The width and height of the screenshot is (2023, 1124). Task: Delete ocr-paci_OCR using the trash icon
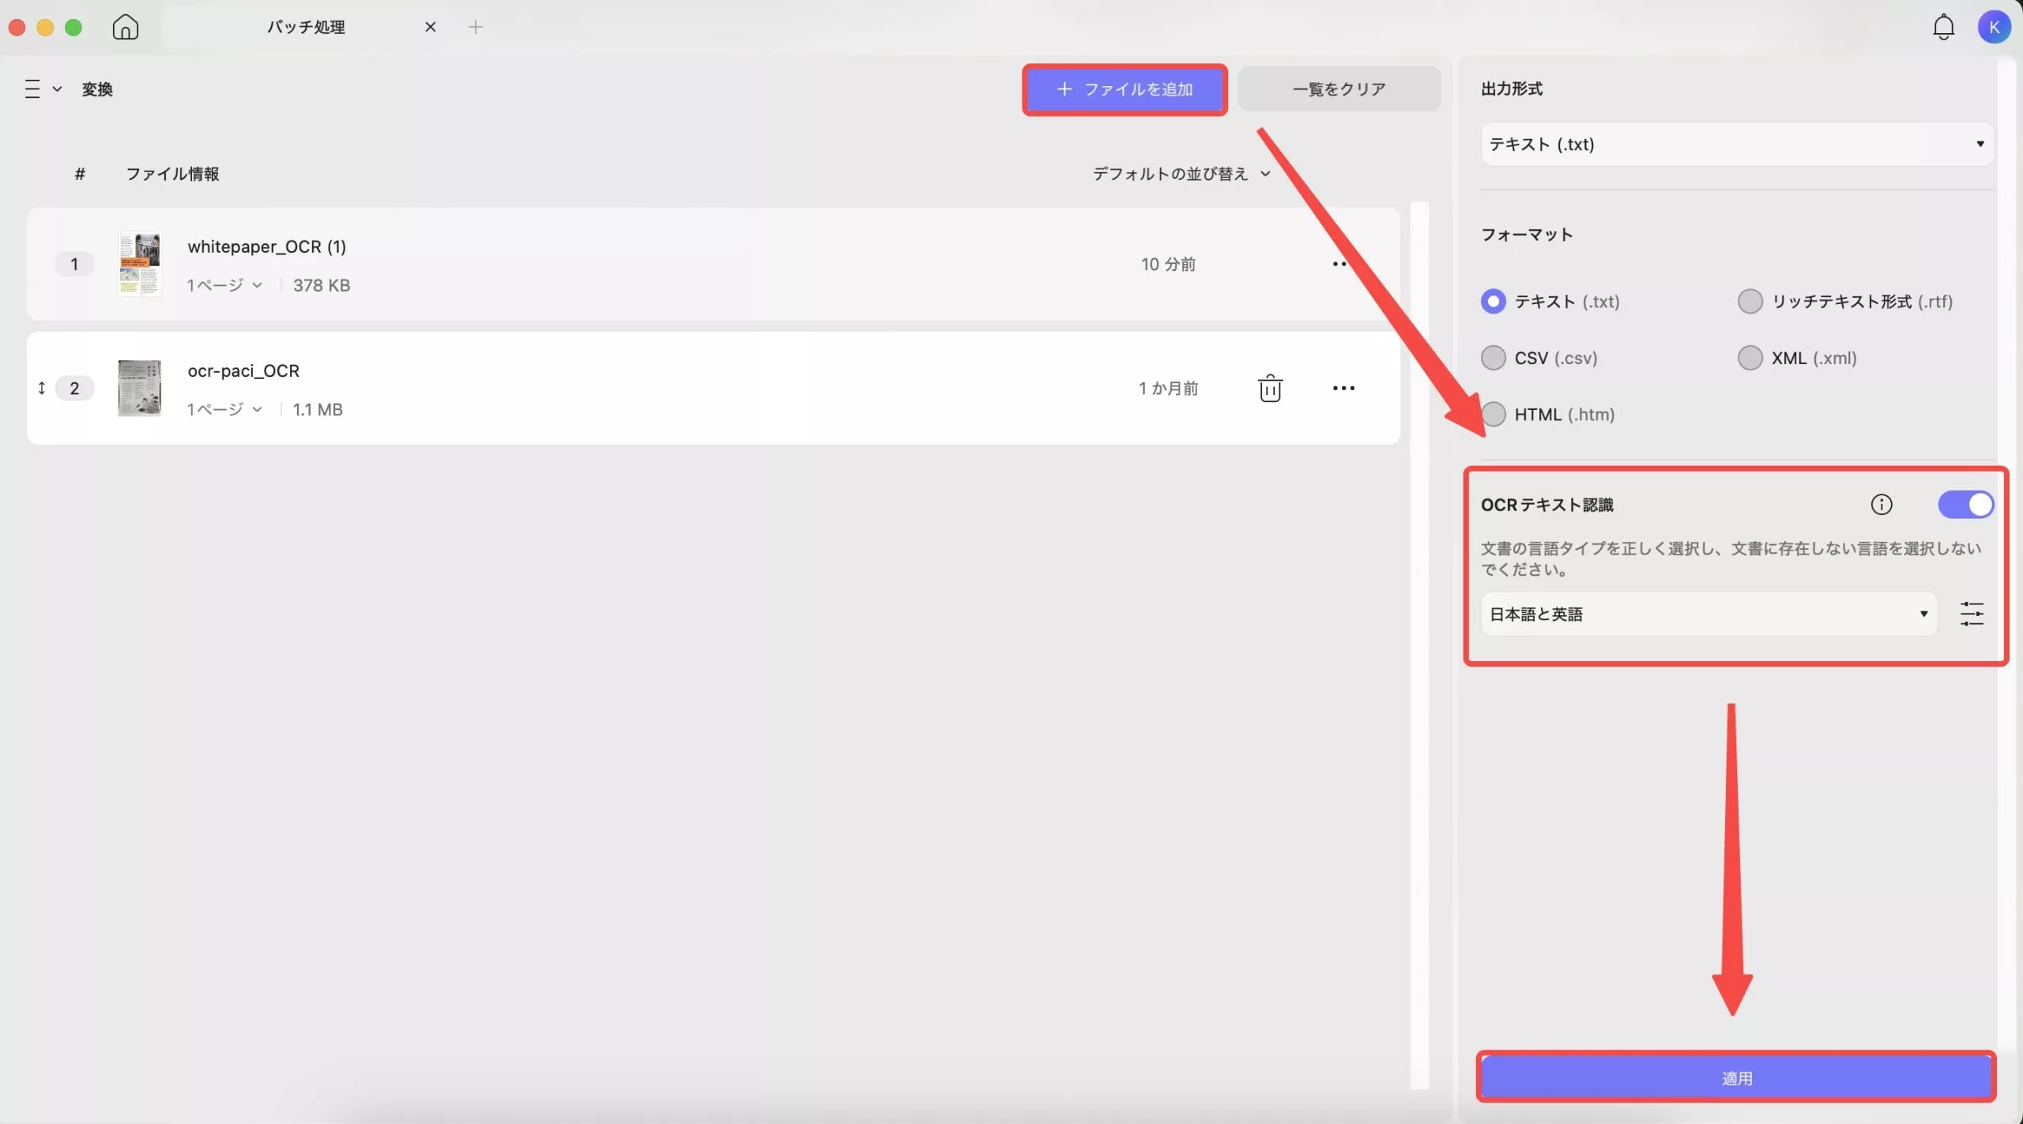(x=1269, y=388)
